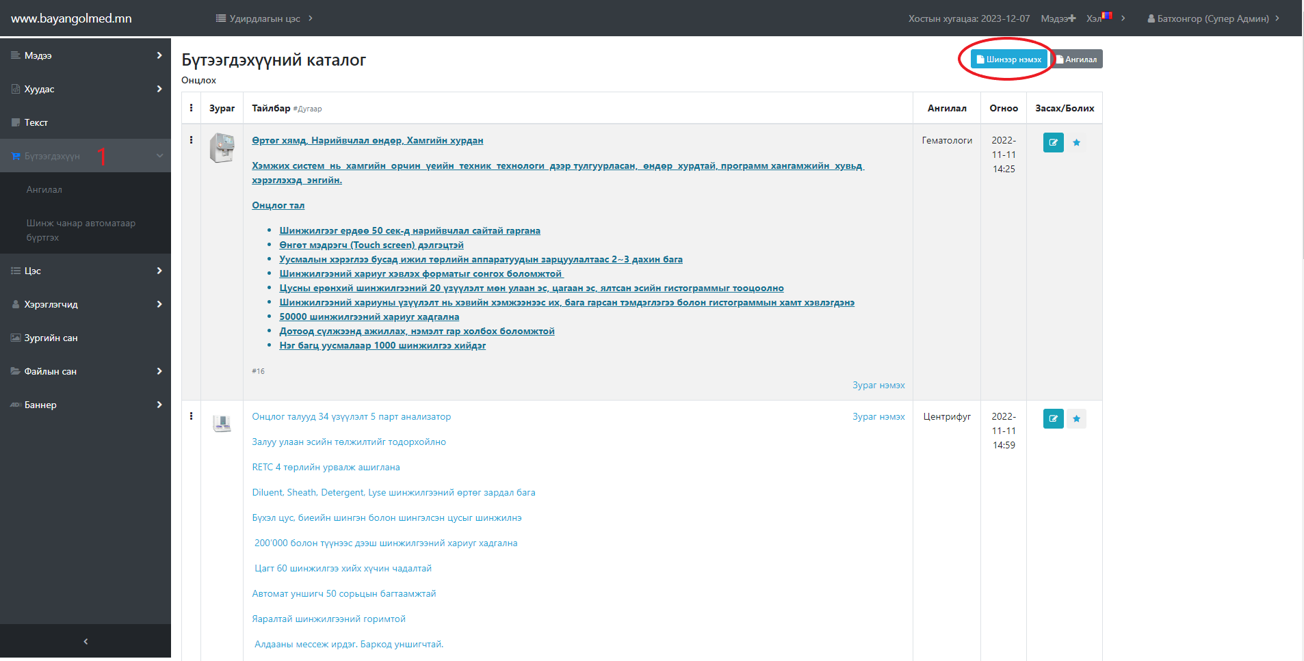This screenshot has height=661, width=1304.
Task: Toggle featured star on Гематологи product
Action: (x=1076, y=143)
